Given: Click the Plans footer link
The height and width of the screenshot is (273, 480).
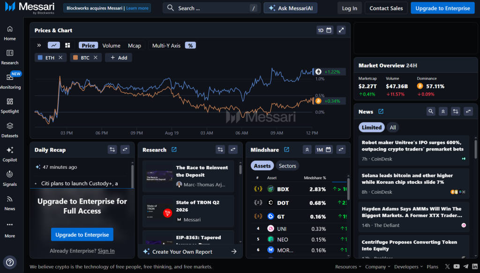Looking at the screenshot, I should coord(432,267).
